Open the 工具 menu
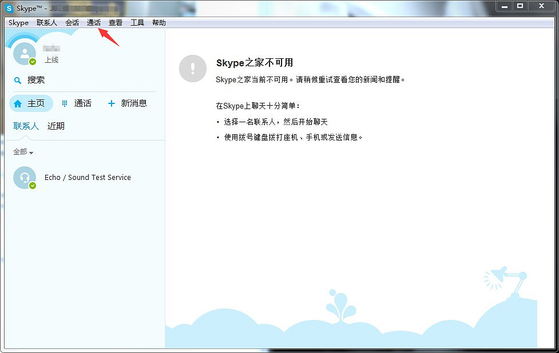The height and width of the screenshot is (353, 559). coord(137,22)
